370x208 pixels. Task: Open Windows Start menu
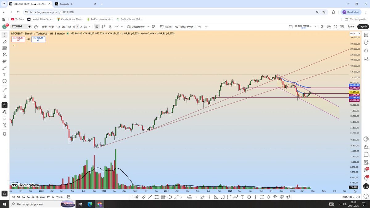point(5,204)
